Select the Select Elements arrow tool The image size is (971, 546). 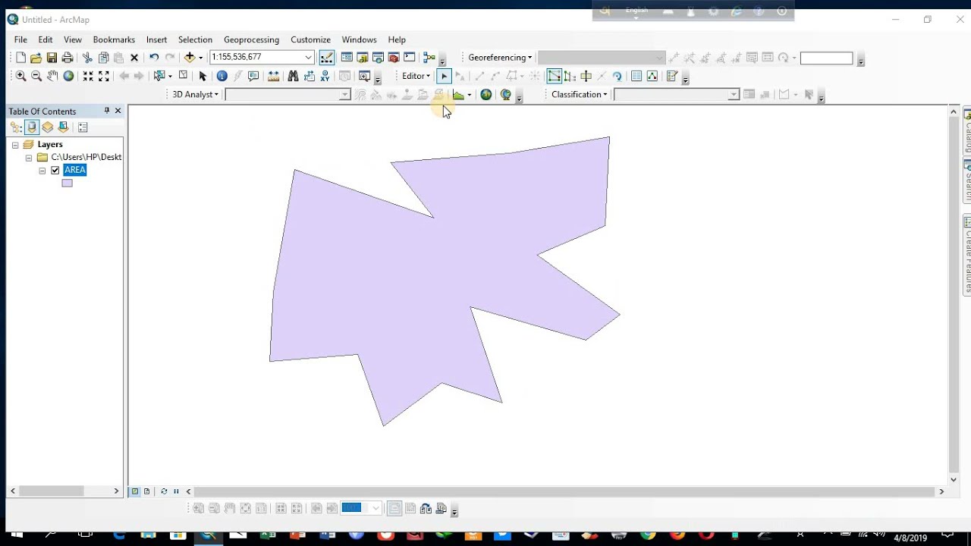(x=203, y=76)
